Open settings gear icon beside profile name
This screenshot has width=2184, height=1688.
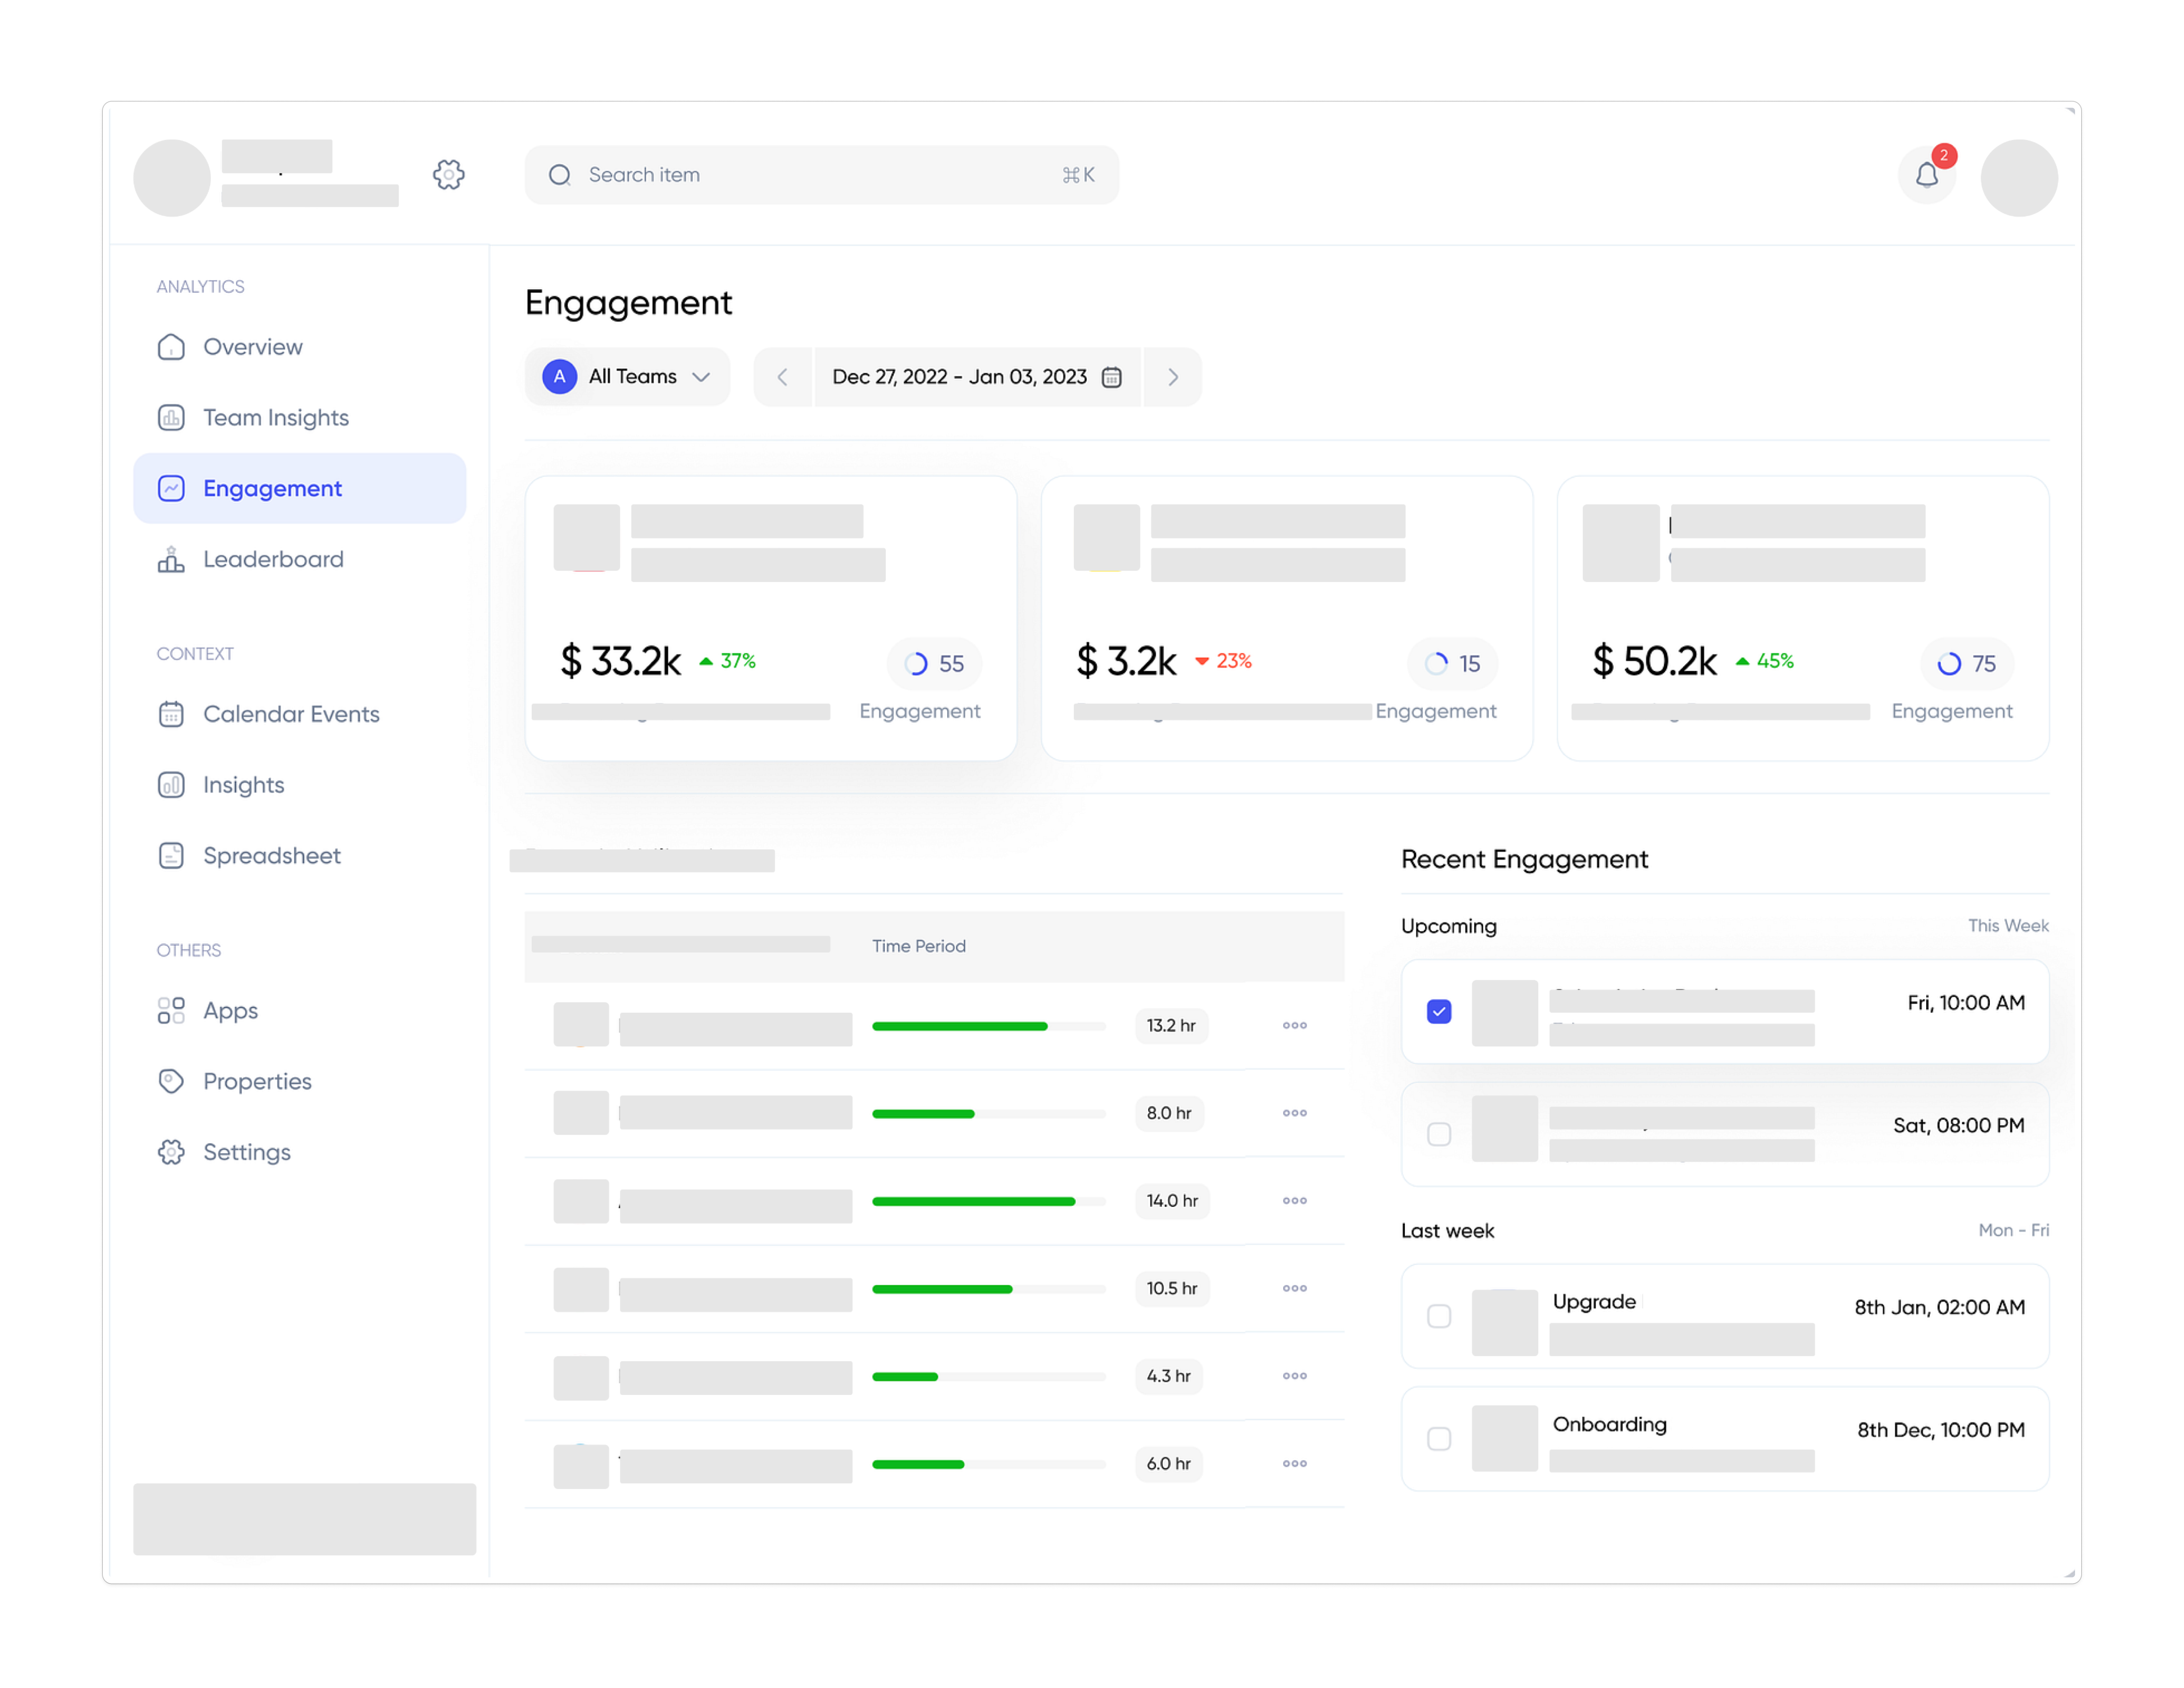coord(448,175)
